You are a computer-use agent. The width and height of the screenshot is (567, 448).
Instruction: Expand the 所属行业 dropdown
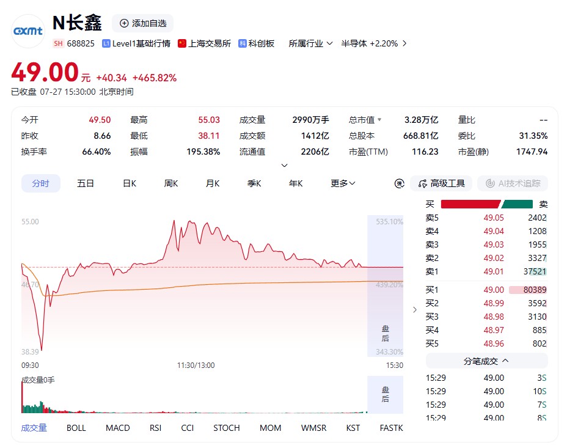click(310, 44)
